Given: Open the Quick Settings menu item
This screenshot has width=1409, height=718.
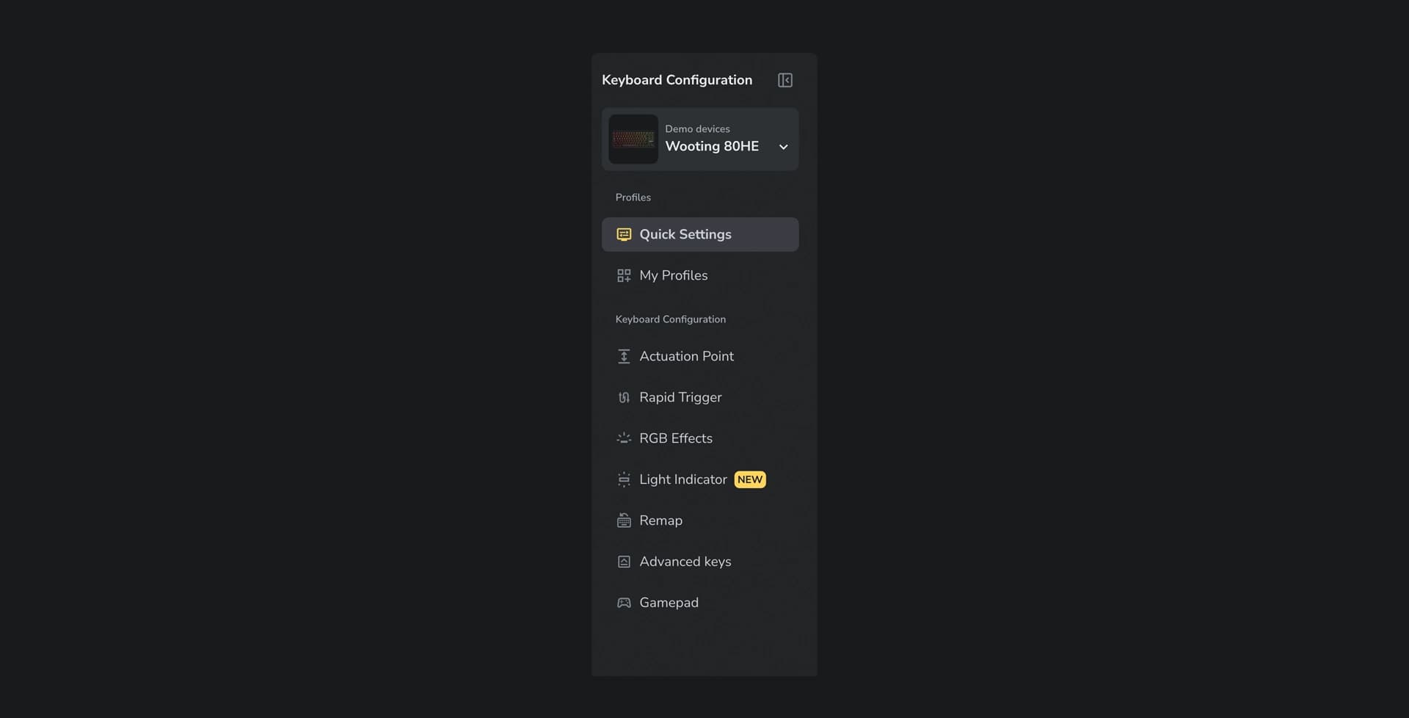Looking at the screenshot, I should pos(685,235).
